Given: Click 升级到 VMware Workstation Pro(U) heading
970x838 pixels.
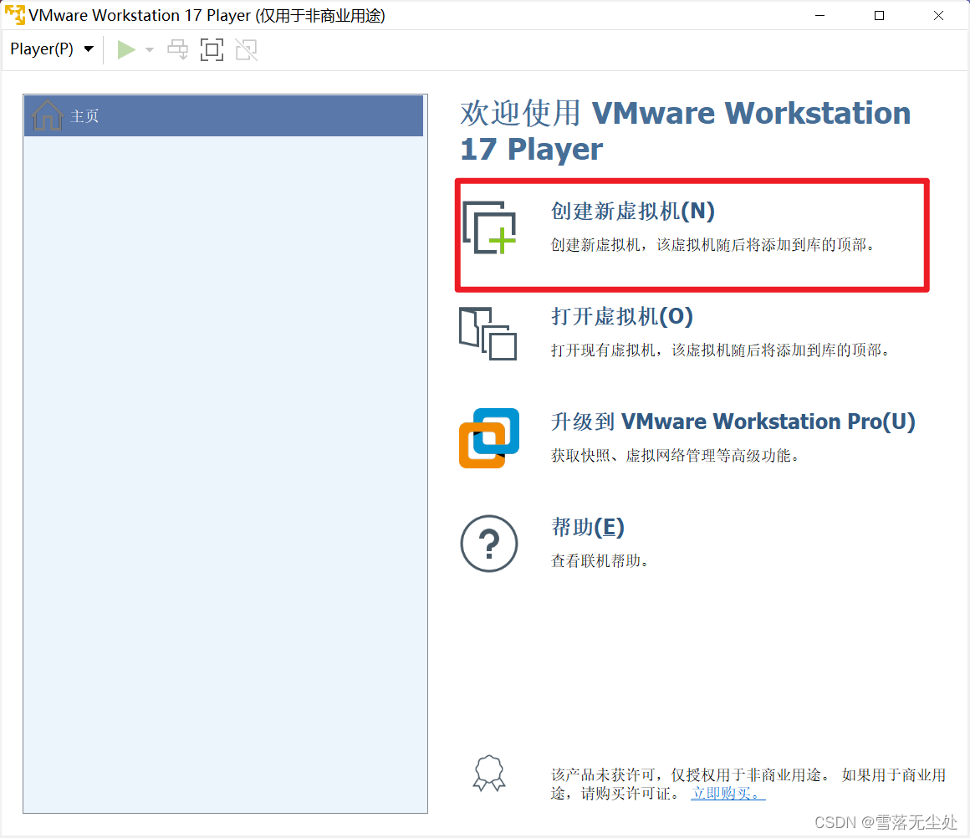Looking at the screenshot, I should point(733,422).
